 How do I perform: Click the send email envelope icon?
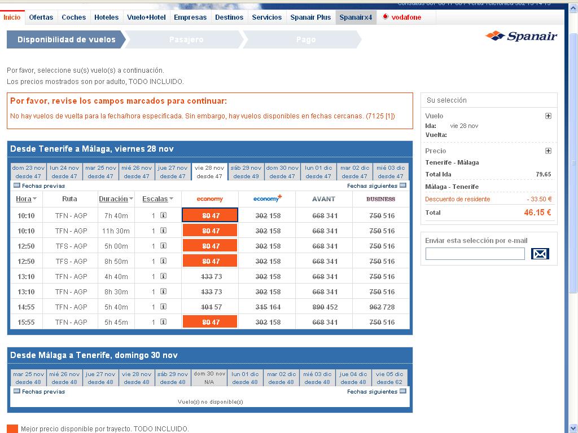pos(540,254)
